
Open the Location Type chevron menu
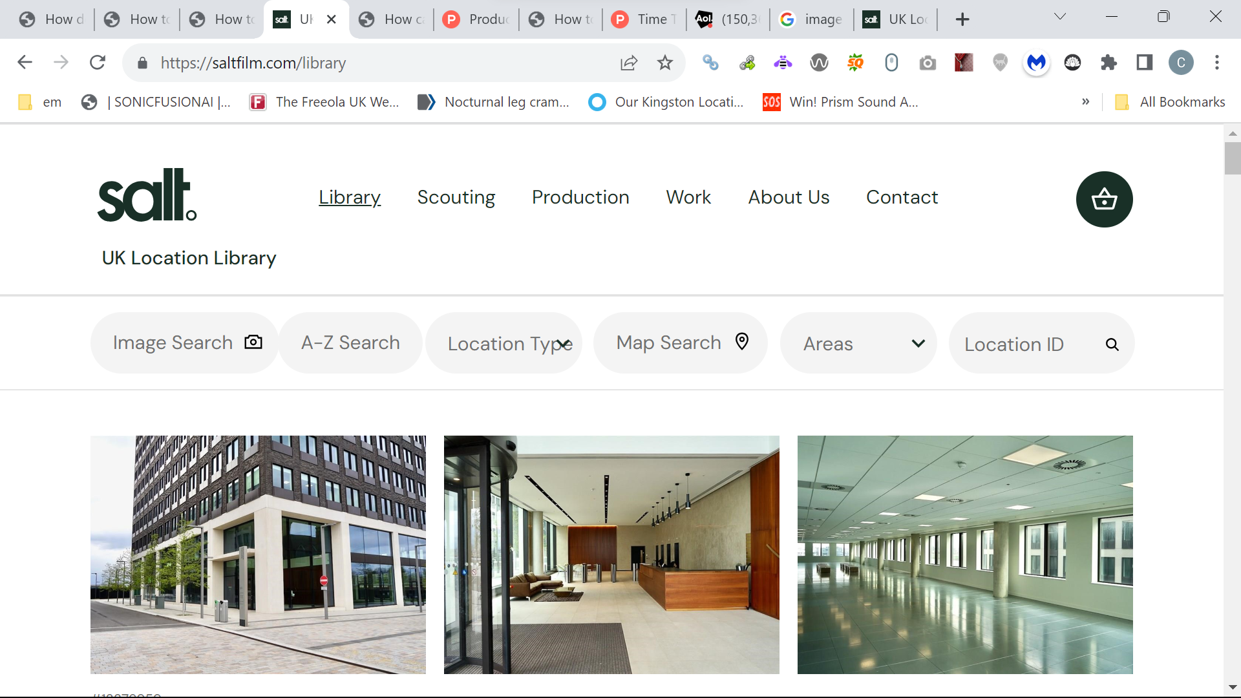(x=562, y=343)
